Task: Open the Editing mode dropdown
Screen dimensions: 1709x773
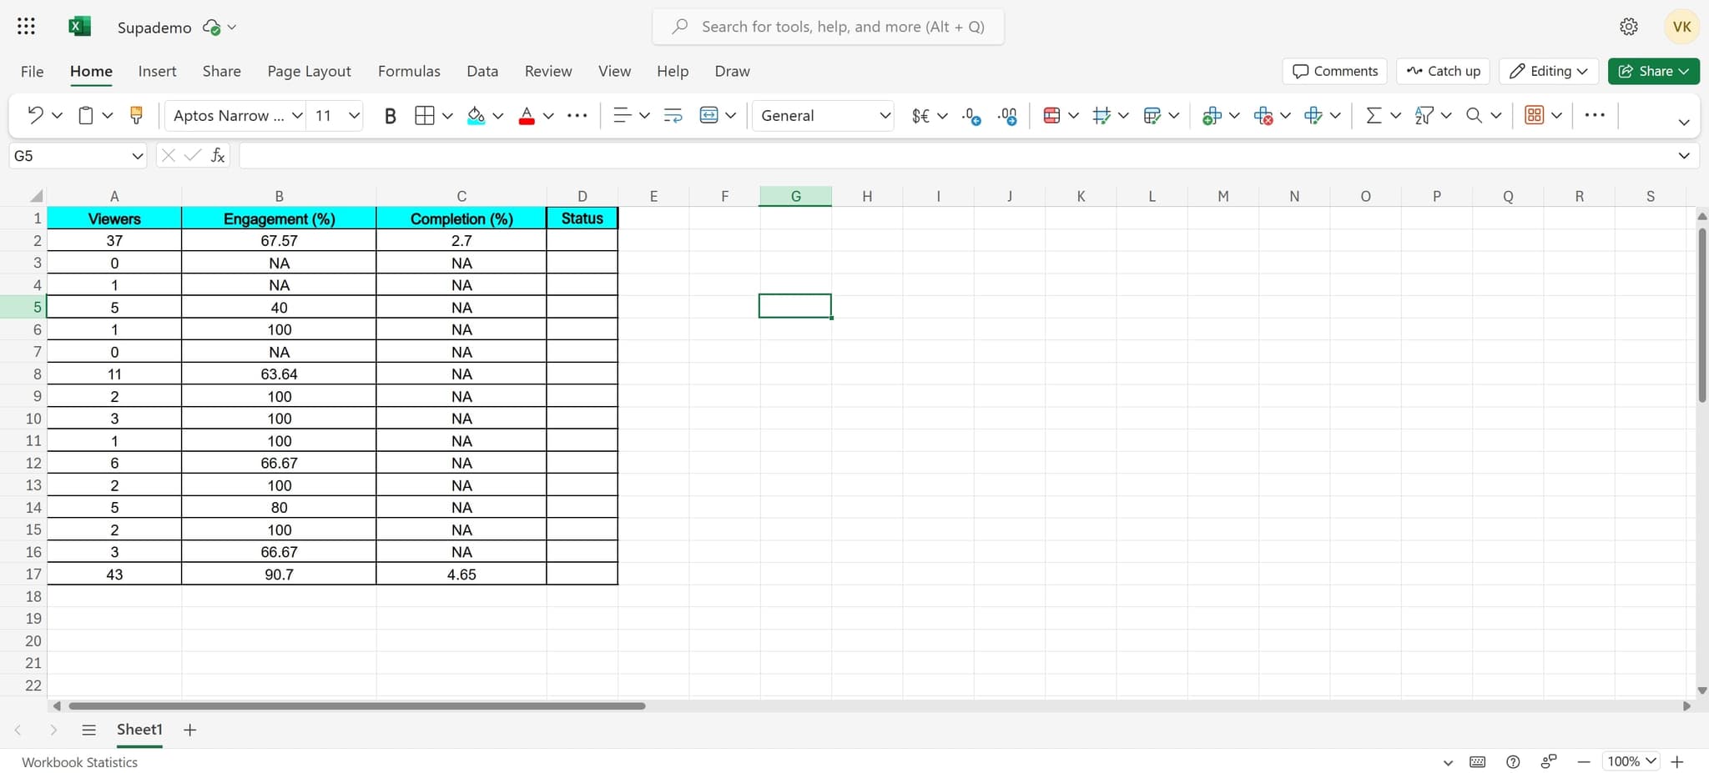Action: tap(1549, 71)
